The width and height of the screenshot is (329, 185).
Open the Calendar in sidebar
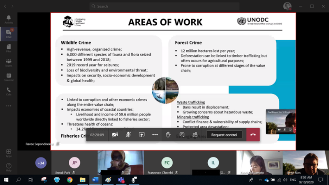(9, 76)
